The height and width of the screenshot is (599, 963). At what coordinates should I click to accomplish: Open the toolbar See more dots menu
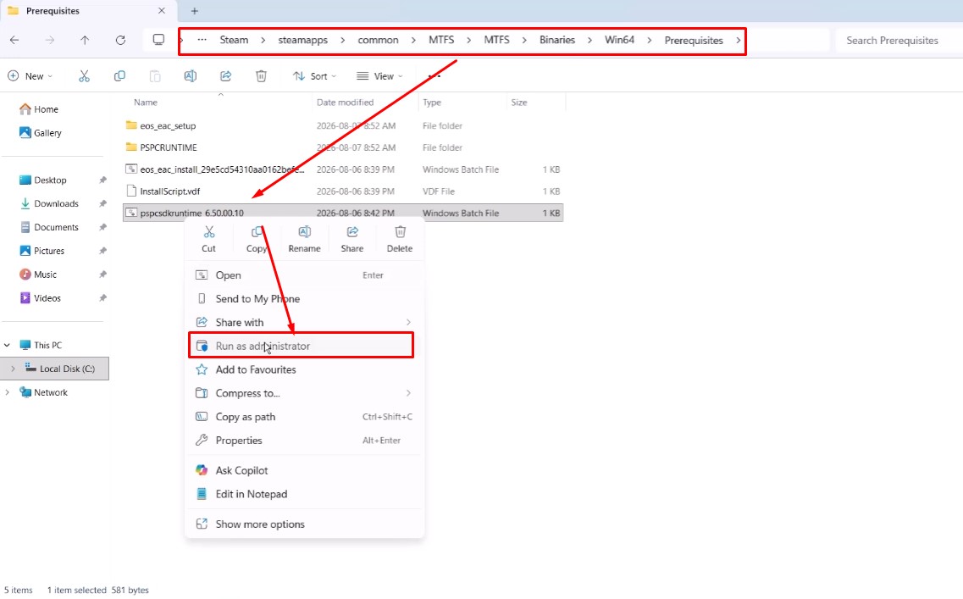tap(434, 76)
